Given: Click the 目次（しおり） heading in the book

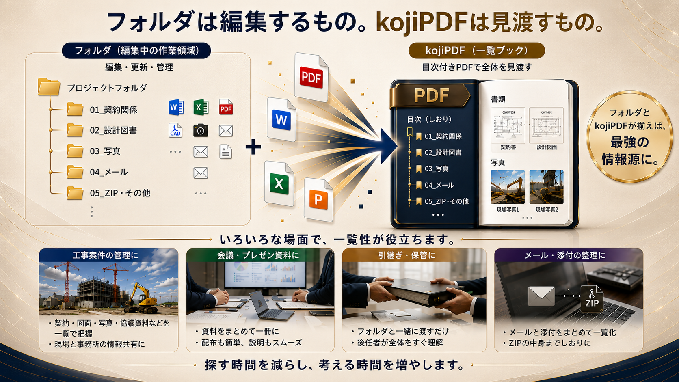Looking at the screenshot, I should (x=430, y=119).
